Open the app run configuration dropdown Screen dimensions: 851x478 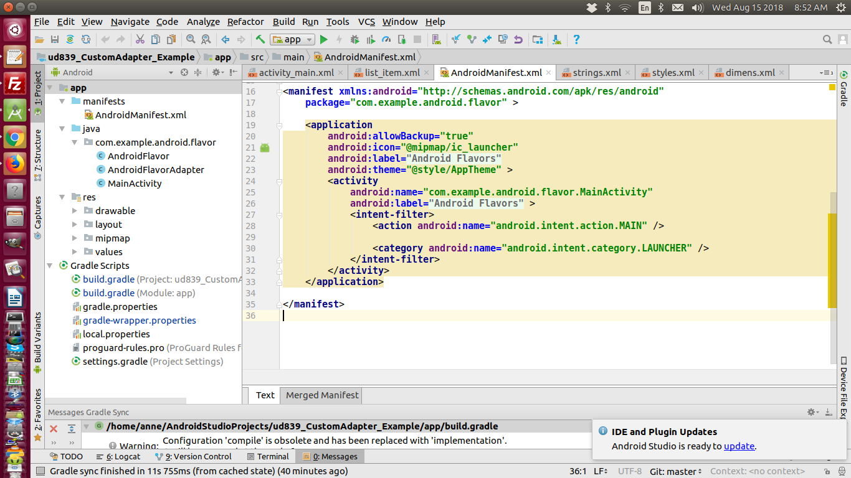click(x=292, y=39)
